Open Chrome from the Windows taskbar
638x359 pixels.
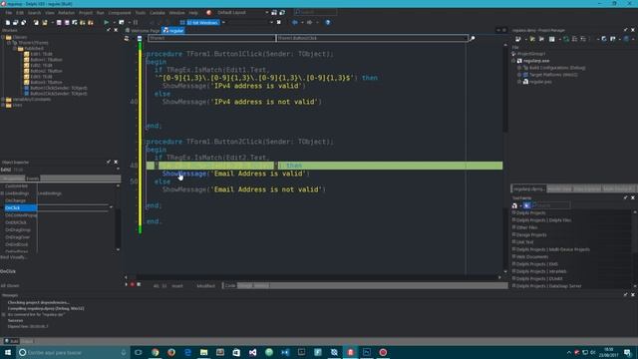point(156,352)
